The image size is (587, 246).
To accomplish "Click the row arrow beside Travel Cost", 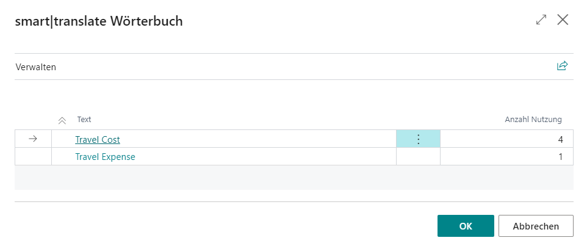I will coord(33,139).
